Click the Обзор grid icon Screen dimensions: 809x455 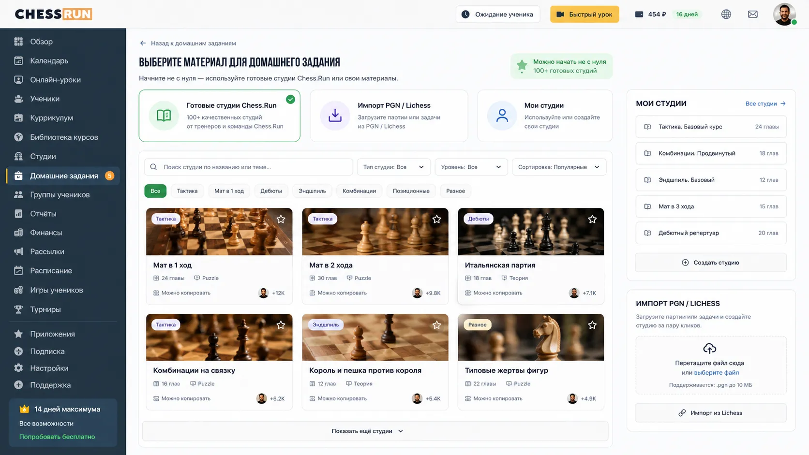pyautogui.click(x=18, y=42)
